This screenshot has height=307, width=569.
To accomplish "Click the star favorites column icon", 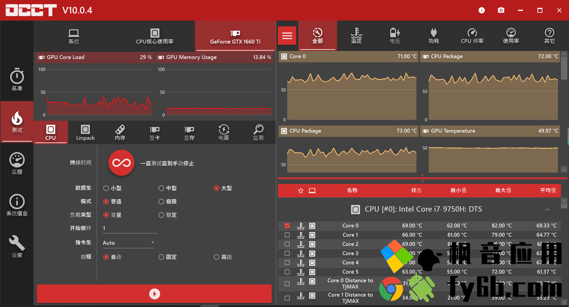I will (301, 191).
